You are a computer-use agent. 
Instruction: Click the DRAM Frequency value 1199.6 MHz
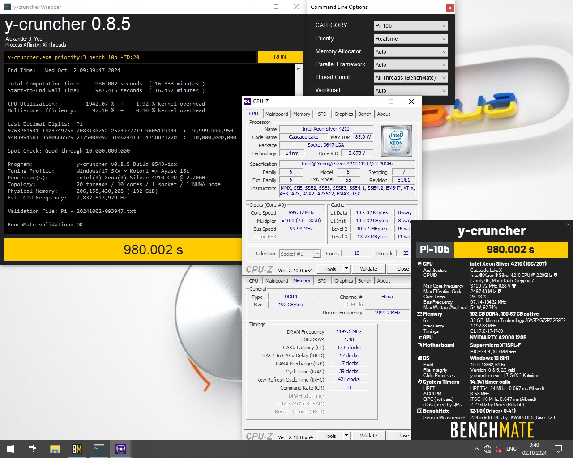click(x=349, y=332)
